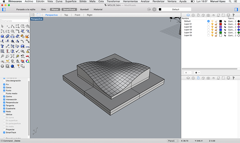
Task: Toggle Forzado a la rejilla button
Action: click(26, 10)
